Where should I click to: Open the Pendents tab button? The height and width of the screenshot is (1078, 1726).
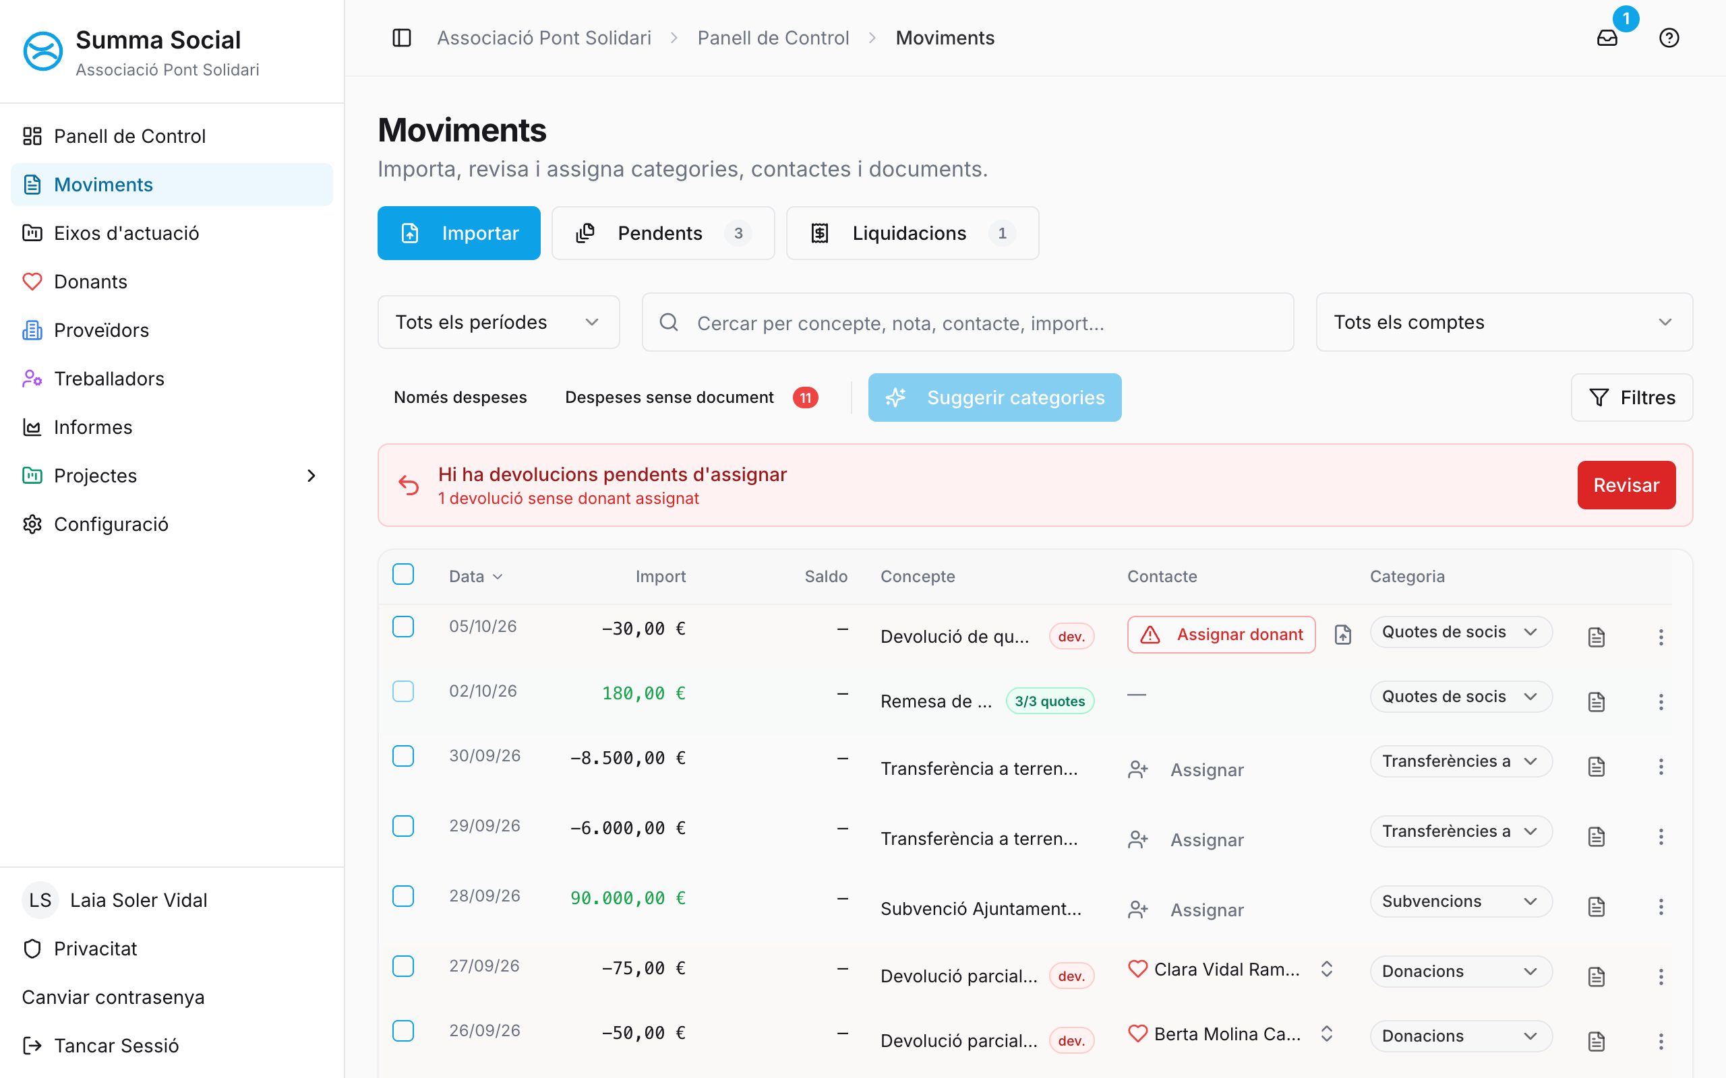click(x=663, y=233)
